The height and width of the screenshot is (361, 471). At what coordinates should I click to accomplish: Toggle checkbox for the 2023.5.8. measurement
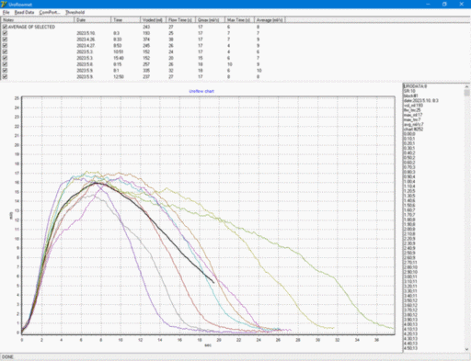point(5,64)
